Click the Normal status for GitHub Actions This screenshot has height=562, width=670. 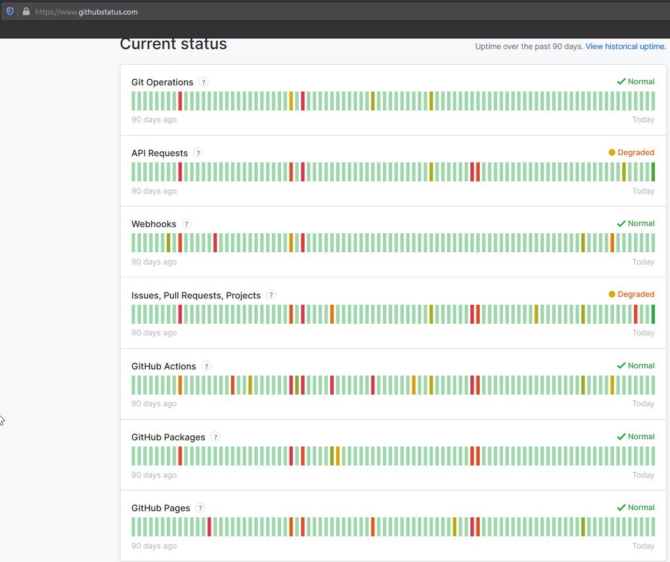(635, 366)
